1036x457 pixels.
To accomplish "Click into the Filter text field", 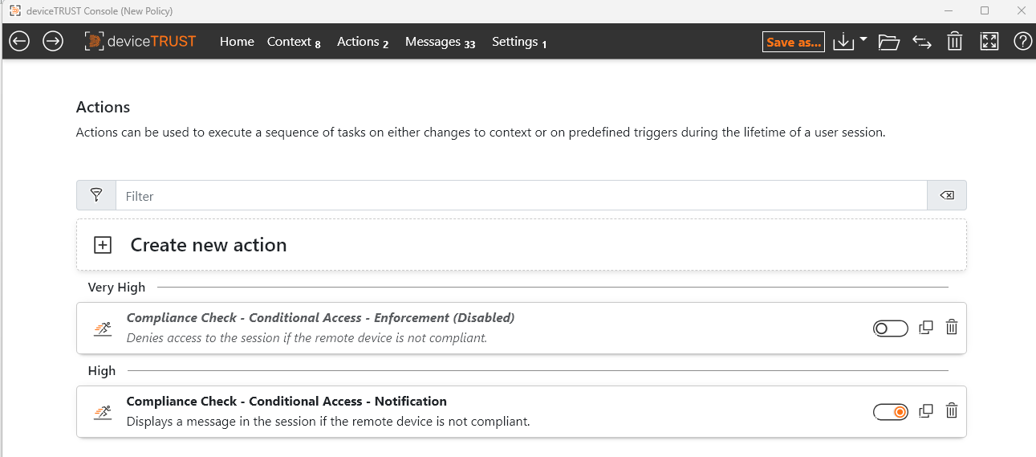I will [522, 195].
